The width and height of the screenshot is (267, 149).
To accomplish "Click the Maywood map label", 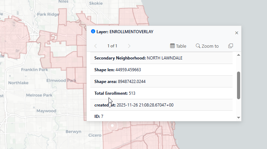I will pos(46,111).
